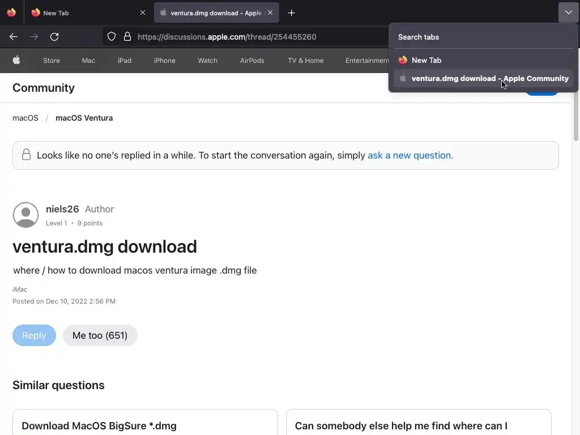
Task: Select New Tab in tab list
Action: pos(427,60)
